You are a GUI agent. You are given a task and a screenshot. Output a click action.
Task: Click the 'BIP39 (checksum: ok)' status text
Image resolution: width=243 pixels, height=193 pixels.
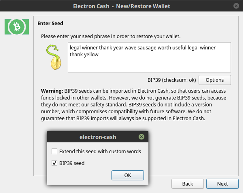point(172,80)
